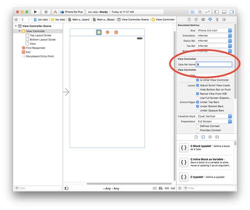
Task: Toggle Under Bottom Bars checkbox
Action: 197,106
